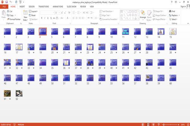Open the Shape Effects dropdown

point(159,19)
